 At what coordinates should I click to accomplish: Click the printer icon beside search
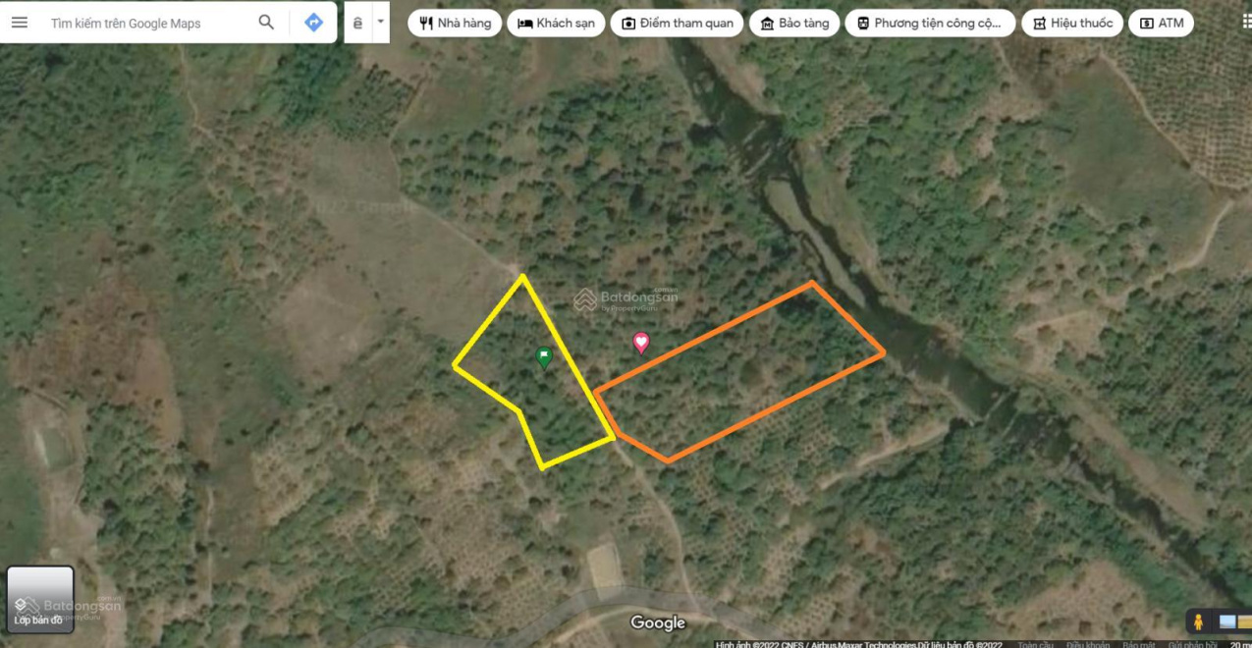pos(357,23)
